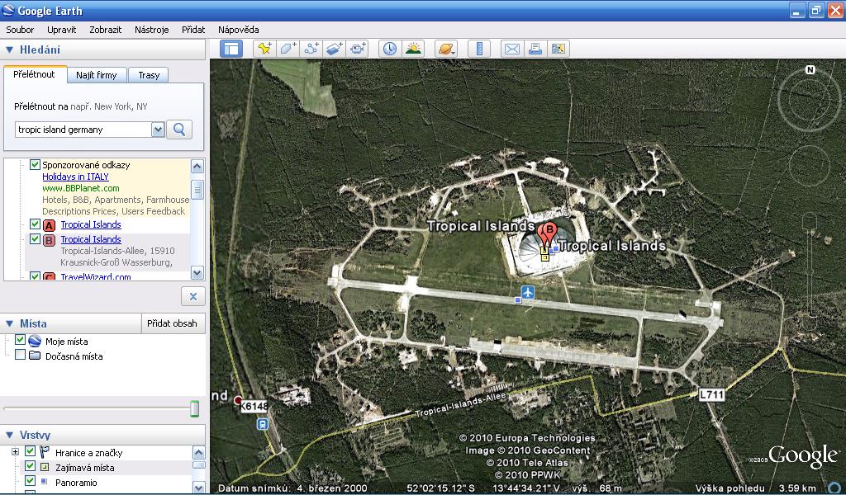Uncheck result B Tropical Islands checkbox

[x=35, y=238]
